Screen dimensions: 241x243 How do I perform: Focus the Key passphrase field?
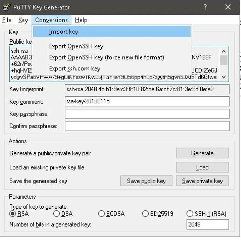[147, 114]
